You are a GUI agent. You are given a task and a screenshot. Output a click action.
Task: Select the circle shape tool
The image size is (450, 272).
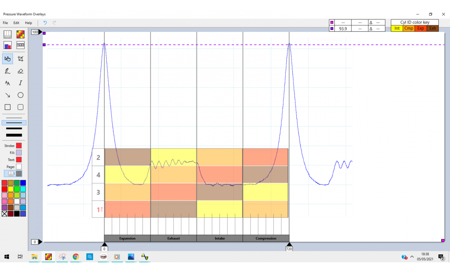pyautogui.click(x=21, y=95)
